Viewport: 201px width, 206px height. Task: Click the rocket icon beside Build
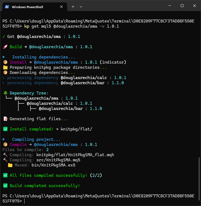5,47
